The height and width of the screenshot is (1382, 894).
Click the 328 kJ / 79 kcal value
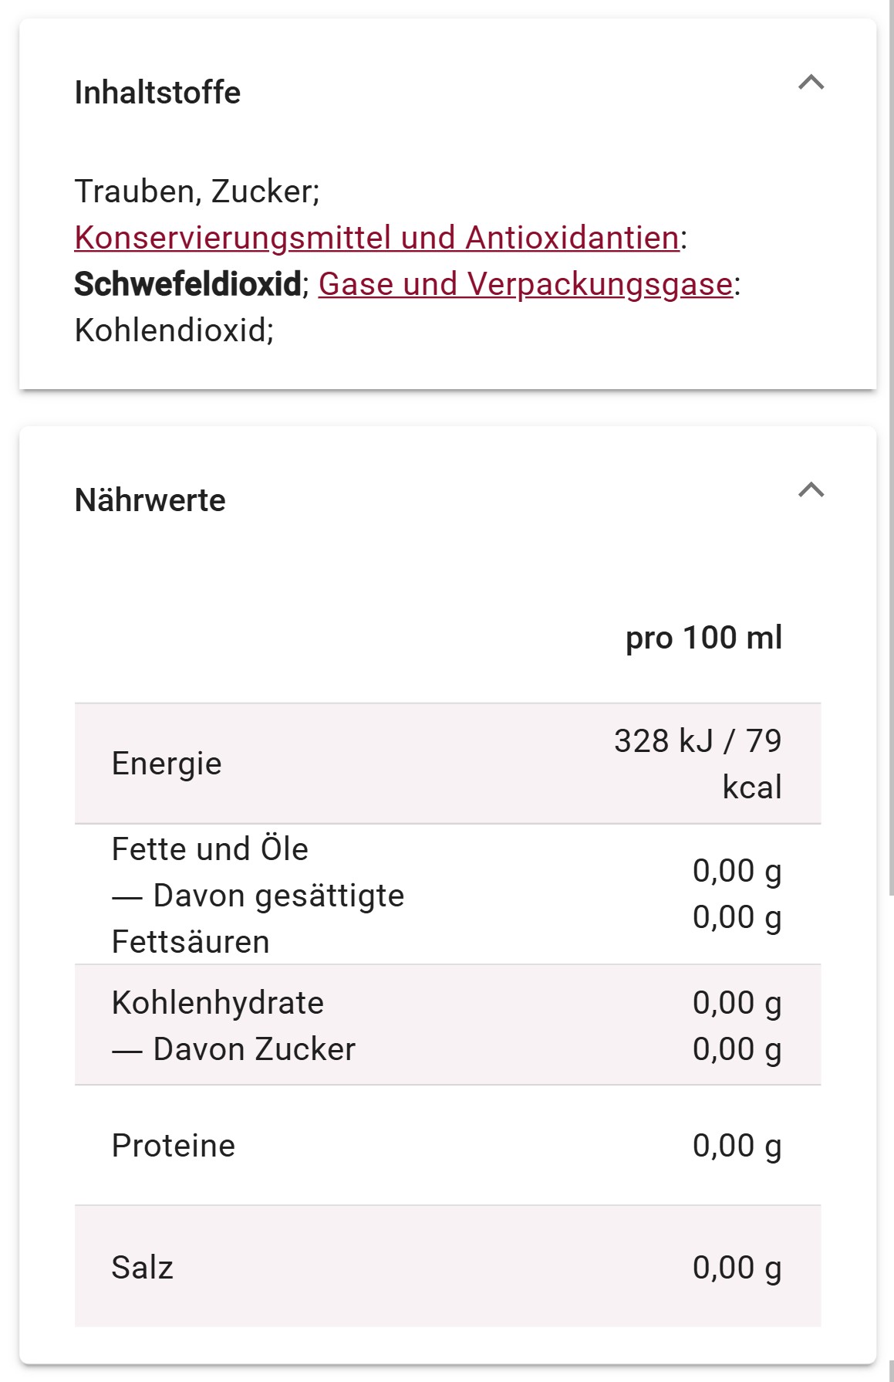click(x=698, y=764)
